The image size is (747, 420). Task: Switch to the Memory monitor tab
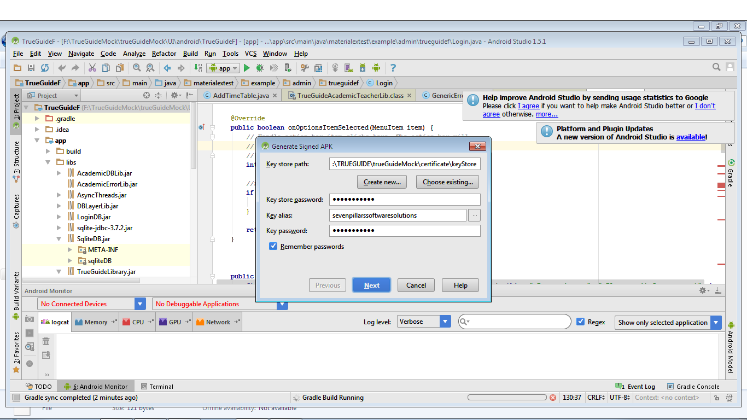point(96,322)
